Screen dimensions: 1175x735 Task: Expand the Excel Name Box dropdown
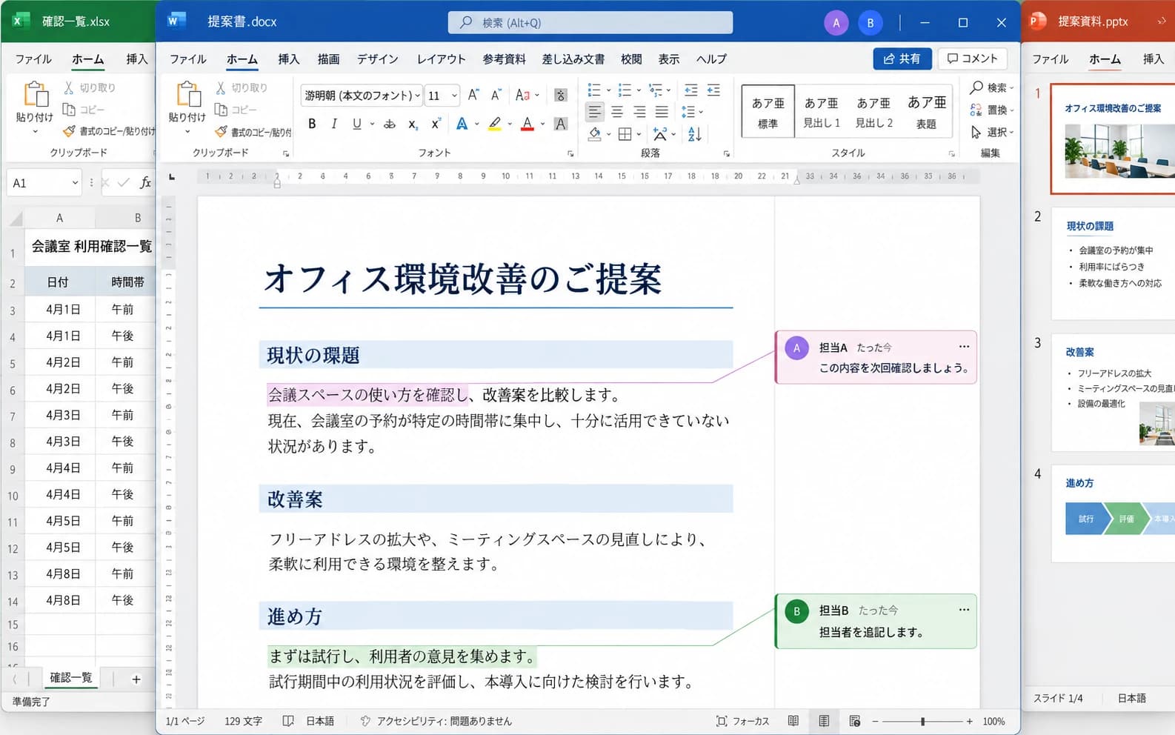75,183
